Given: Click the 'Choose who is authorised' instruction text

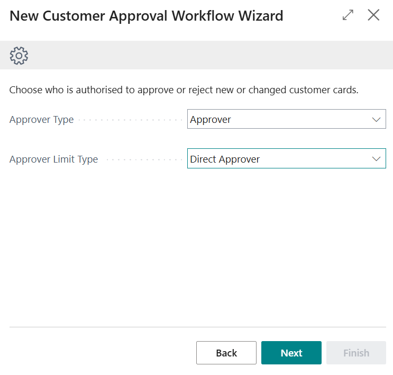Looking at the screenshot, I should tap(184, 90).
